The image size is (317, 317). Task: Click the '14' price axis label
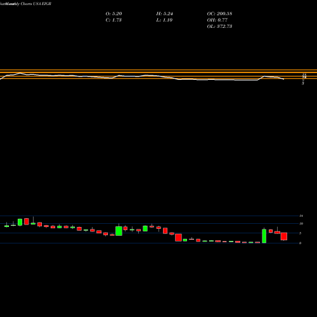click(x=301, y=216)
